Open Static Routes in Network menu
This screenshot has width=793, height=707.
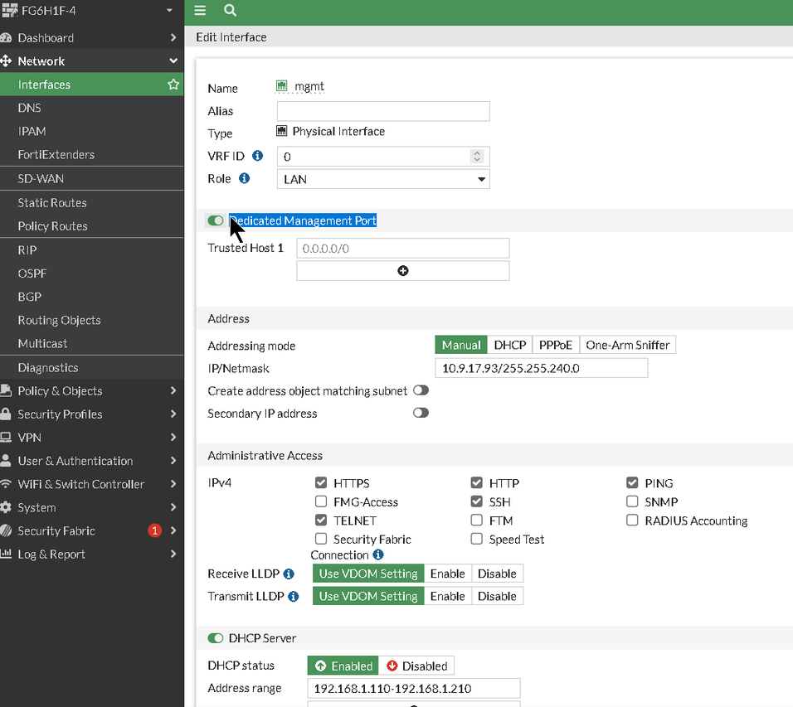(52, 202)
